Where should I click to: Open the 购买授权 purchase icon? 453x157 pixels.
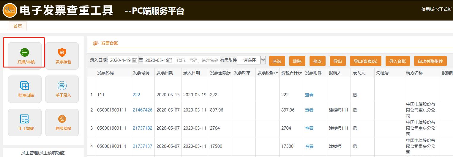pos(62,119)
